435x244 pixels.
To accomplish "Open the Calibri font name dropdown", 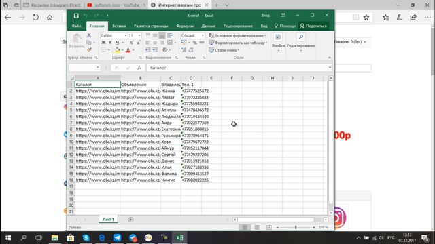I will coord(125,35).
